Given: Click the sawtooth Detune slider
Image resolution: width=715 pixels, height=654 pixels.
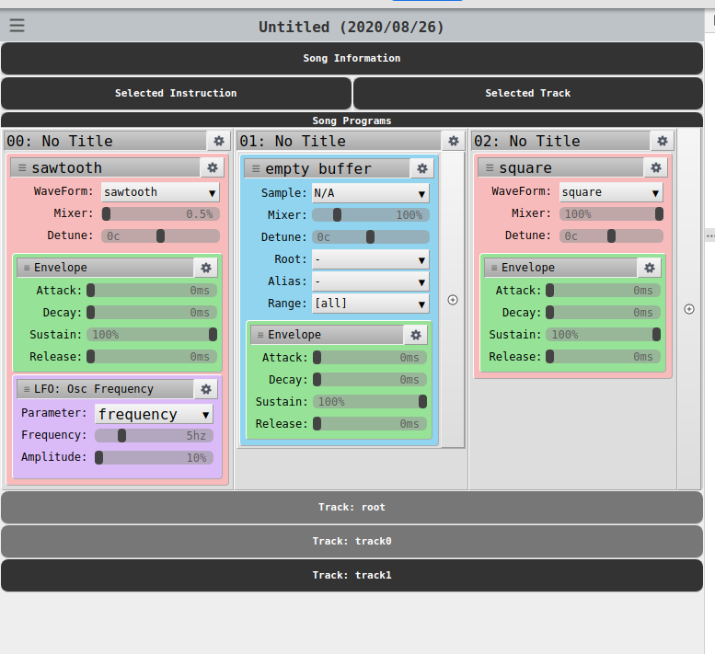Looking at the screenshot, I should [x=160, y=236].
